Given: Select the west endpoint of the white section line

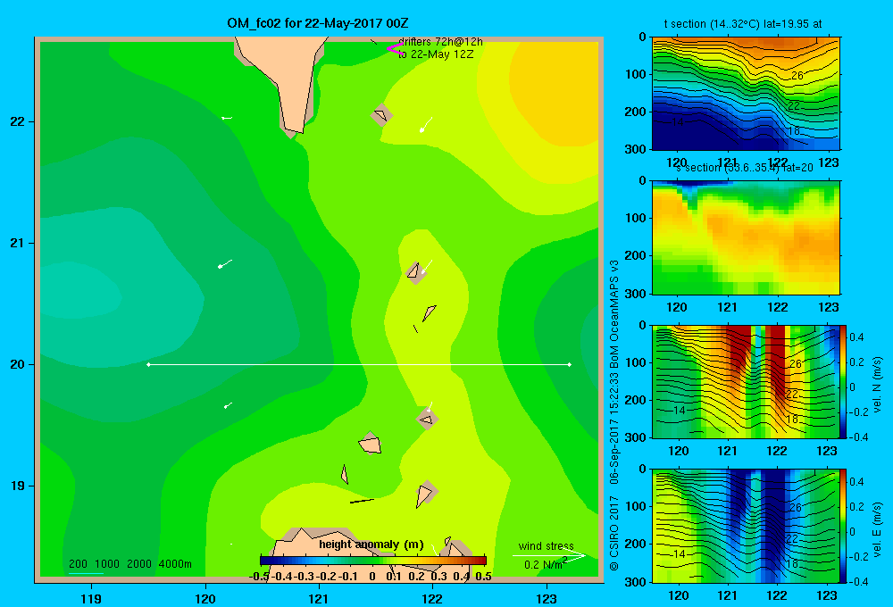Looking at the screenshot, I should coord(148,364).
